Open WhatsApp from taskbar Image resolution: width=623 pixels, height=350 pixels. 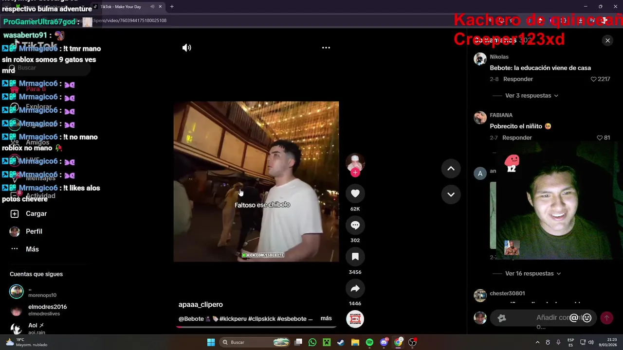point(312,342)
